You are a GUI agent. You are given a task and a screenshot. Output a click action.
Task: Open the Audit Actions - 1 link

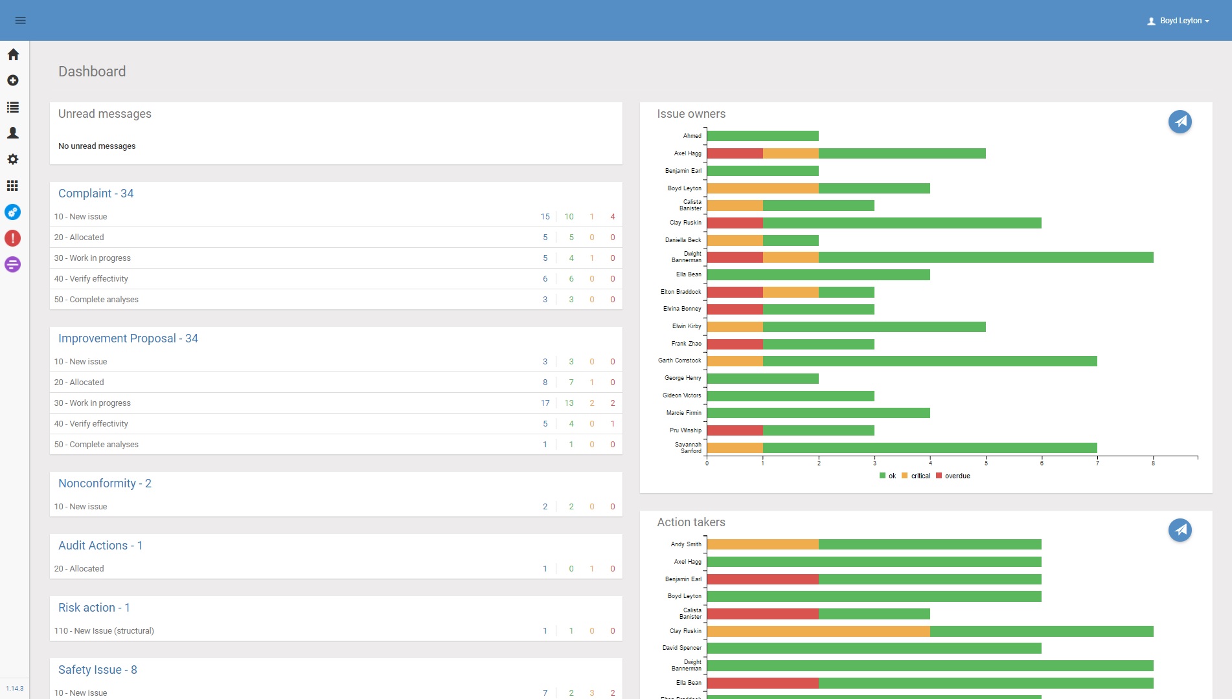coord(100,546)
